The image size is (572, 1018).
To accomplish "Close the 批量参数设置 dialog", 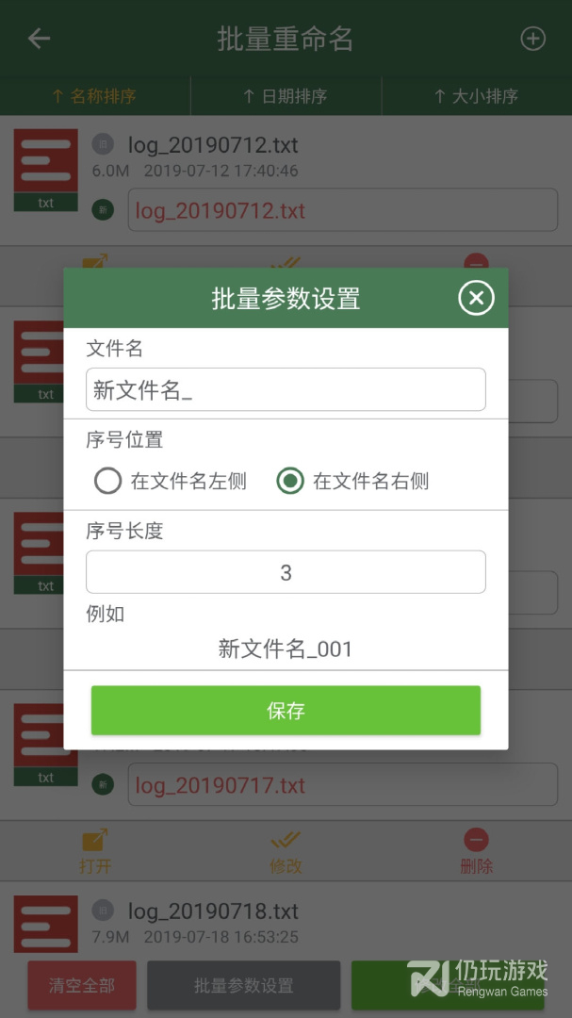I will coord(476,298).
